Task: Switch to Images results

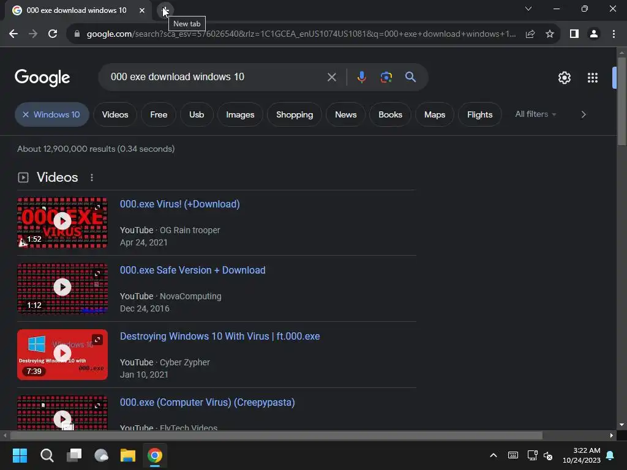Action: pos(240,114)
